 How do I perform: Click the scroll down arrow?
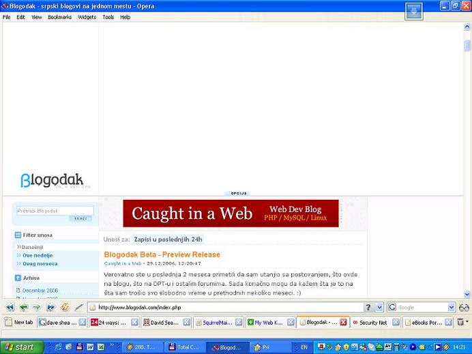click(x=467, y=294)
